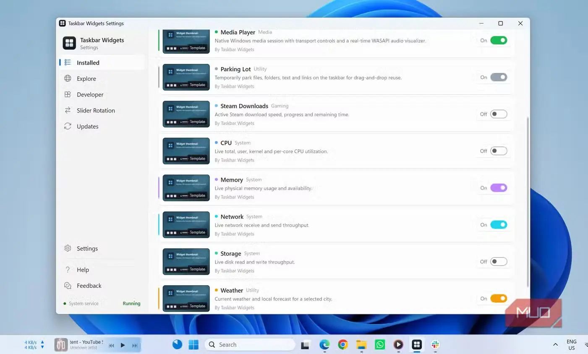588x354 pixels.
Task: Click the 'CPU' widget title text
Action: pyautogui.click(x=226, y=143)
